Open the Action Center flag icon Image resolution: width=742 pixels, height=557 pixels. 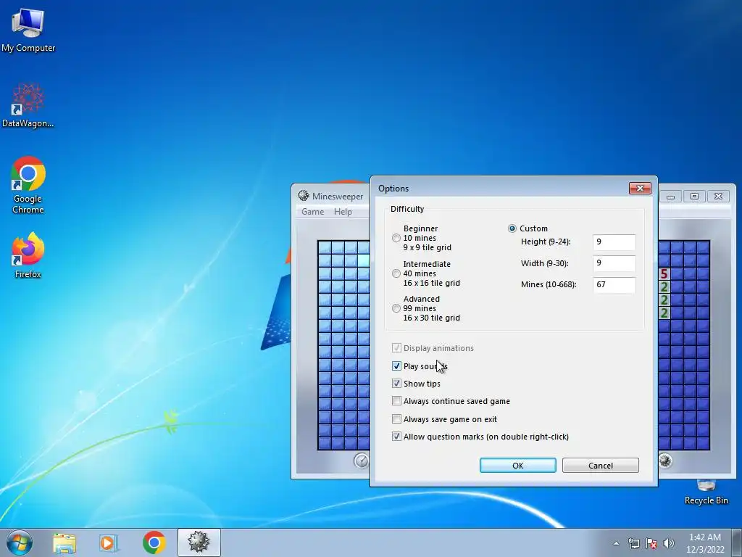coord(651,543)
